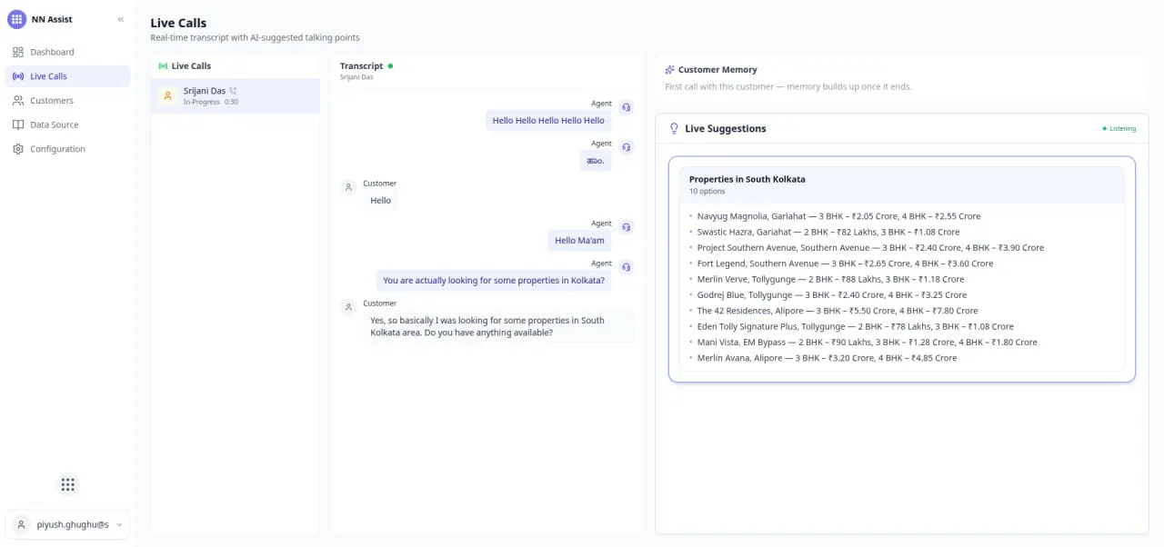Viewport: 1164px width, 547px height.
Task: Click the broadcast icon in Live Calls panel header
Action: pyautogui.click(x=163, y=66)
